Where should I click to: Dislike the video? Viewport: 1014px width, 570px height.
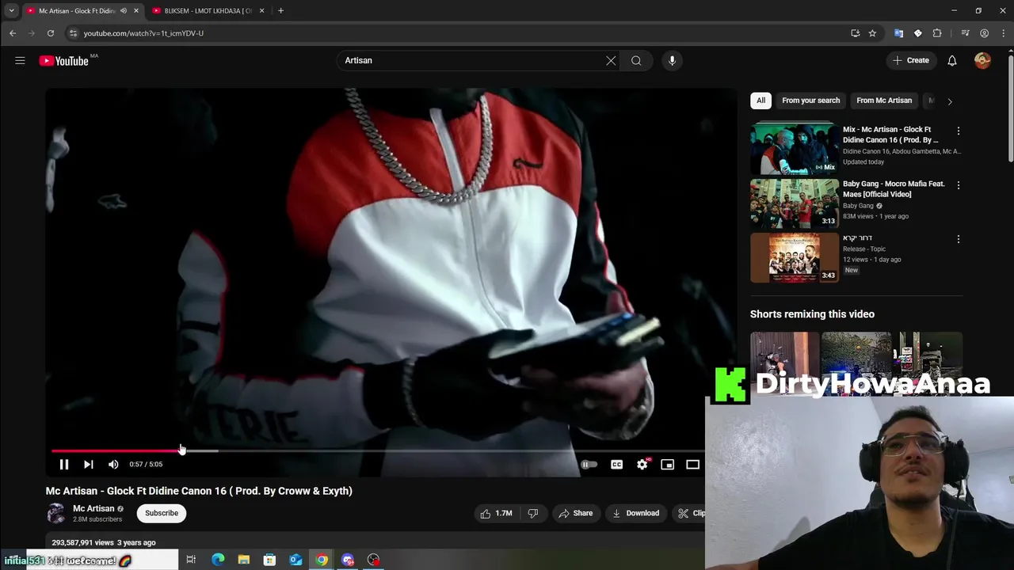coord(533,513)
